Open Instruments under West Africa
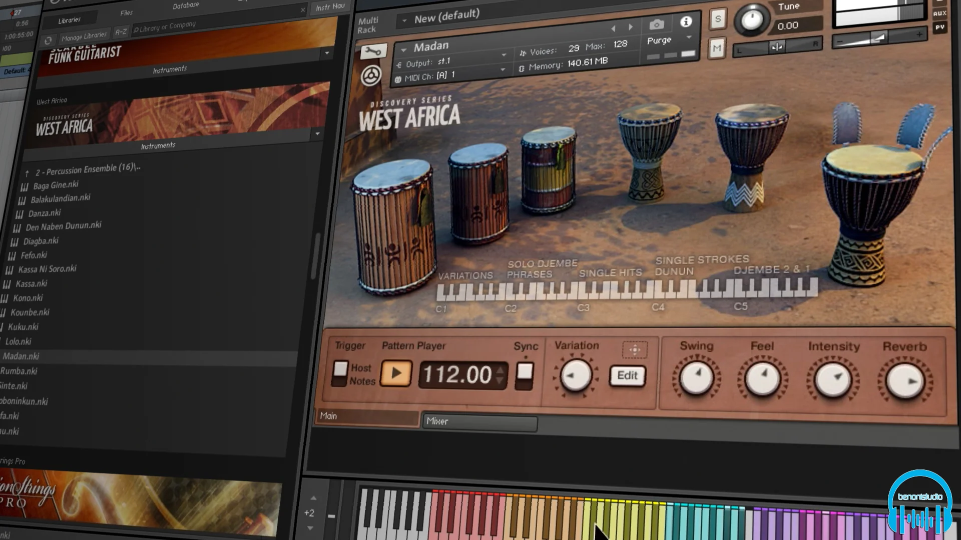The width and height of the screenshot is (961, 540). 158,146
